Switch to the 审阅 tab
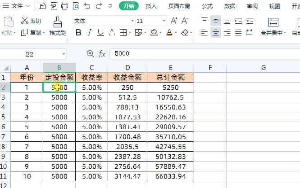 [x=252, y=6]
